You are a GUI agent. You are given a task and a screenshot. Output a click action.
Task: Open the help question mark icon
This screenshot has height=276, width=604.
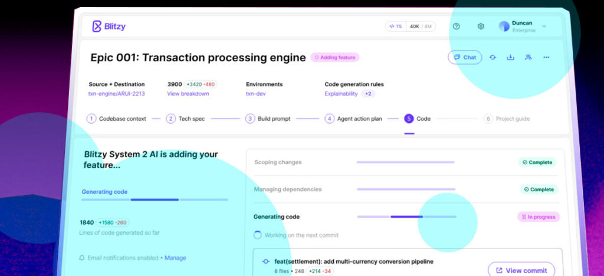tap(457, 26)
